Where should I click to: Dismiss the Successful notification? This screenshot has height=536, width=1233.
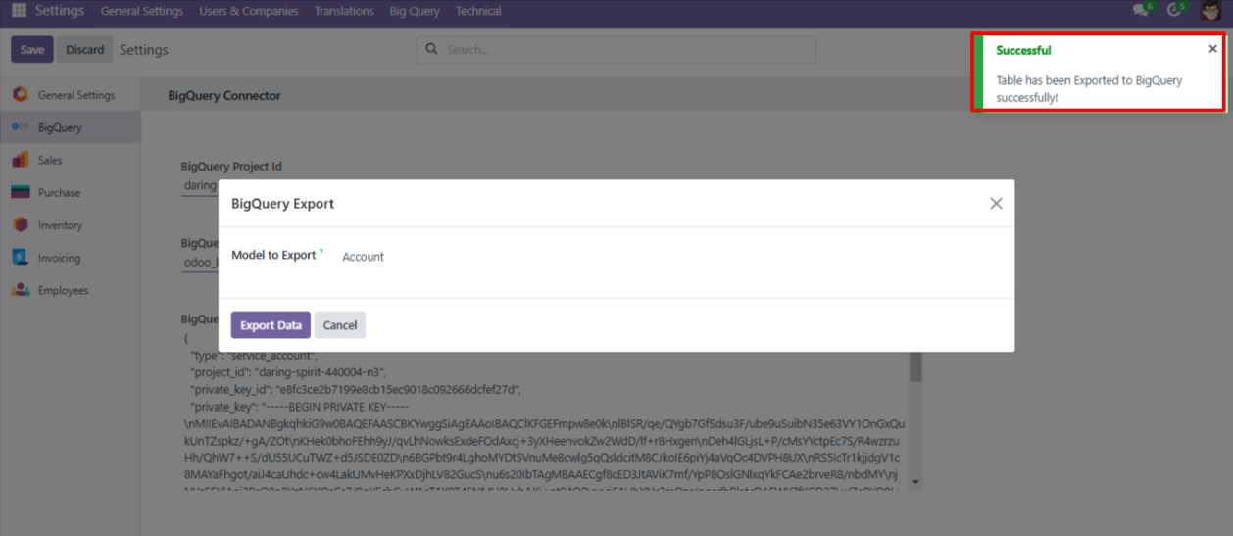[1212, 49]
